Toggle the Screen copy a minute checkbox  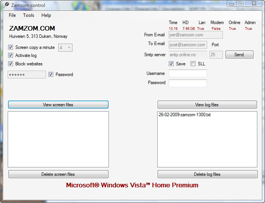point(10,47)
